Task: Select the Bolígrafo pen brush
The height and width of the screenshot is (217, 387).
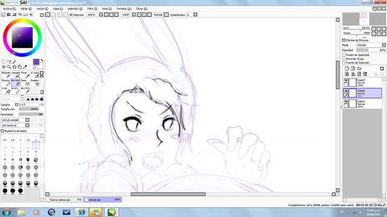Action: [x=6, y=75]
